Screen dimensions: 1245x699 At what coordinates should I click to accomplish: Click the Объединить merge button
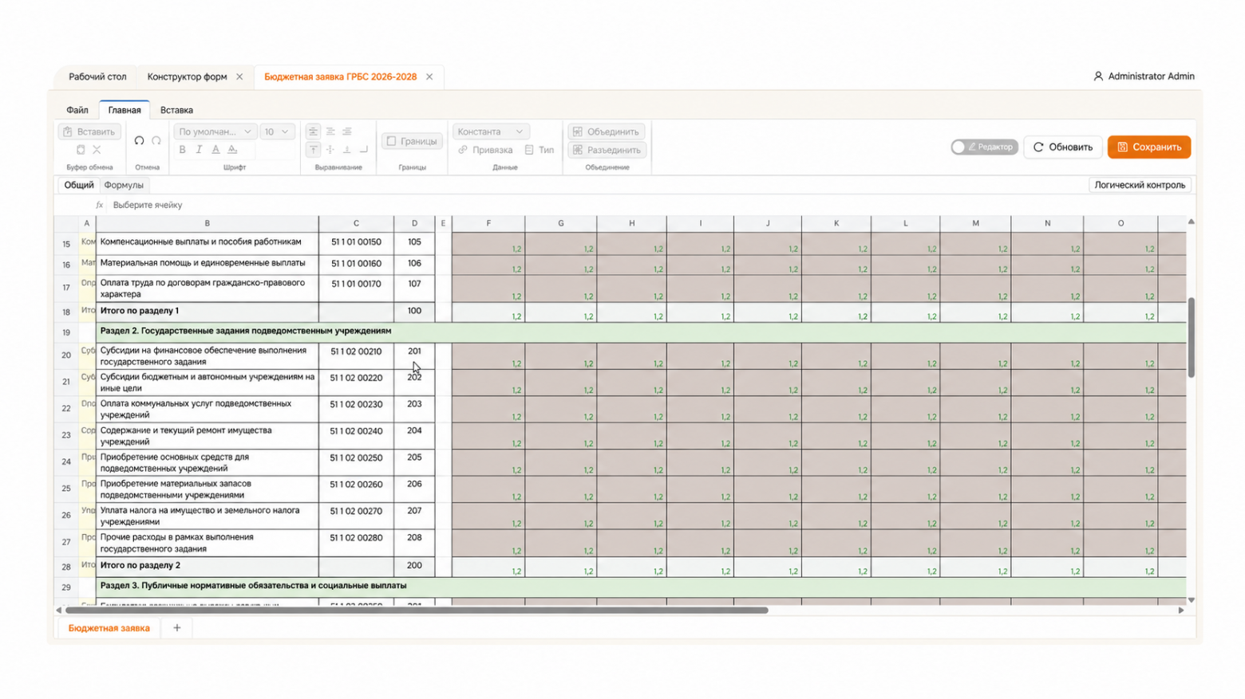(x=607, y=132)
